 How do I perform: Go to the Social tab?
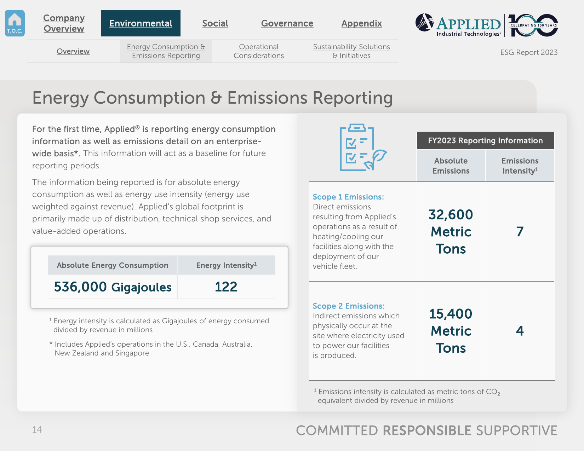(x=215, y=23)
